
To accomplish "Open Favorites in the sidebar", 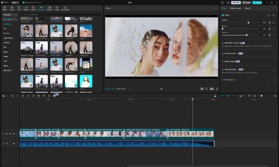I will (10, 15).
